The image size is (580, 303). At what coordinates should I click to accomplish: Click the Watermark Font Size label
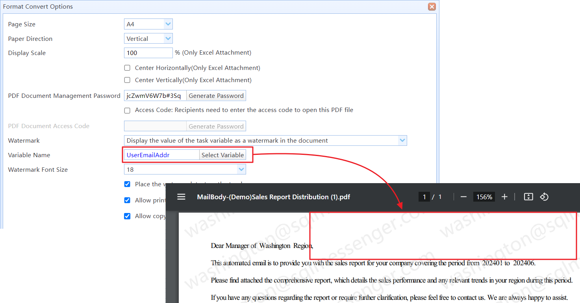pyautogui.click(x=38, y=169)
